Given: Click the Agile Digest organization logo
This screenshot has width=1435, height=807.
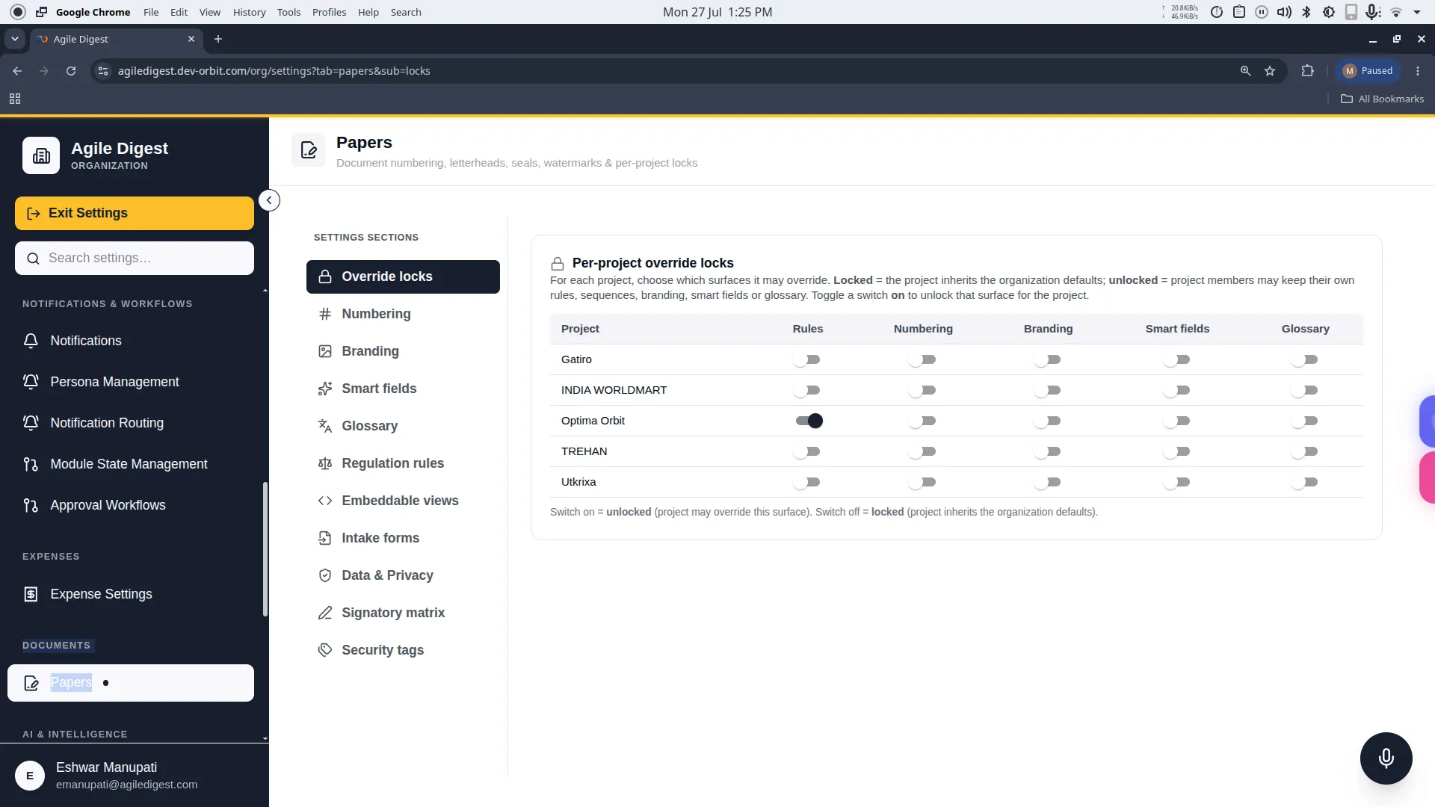Looking at the screenshot, I should coord(41,155).
